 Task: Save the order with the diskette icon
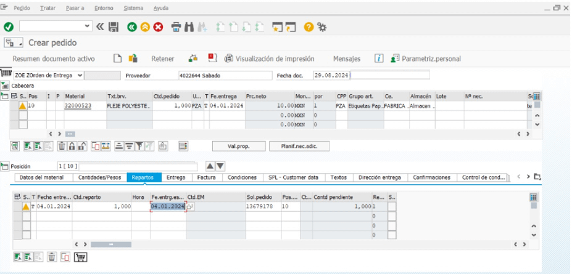click(x=113, y=26)
